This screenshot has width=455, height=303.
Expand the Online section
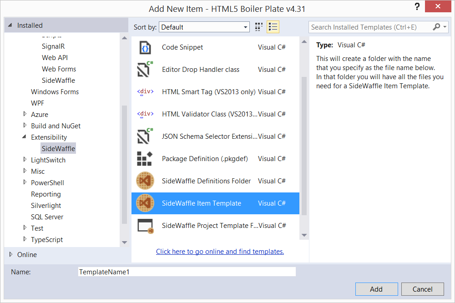[x=11, y=254]
